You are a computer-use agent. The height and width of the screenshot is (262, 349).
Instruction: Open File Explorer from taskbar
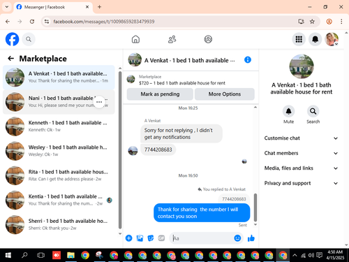tap(70, 255)
